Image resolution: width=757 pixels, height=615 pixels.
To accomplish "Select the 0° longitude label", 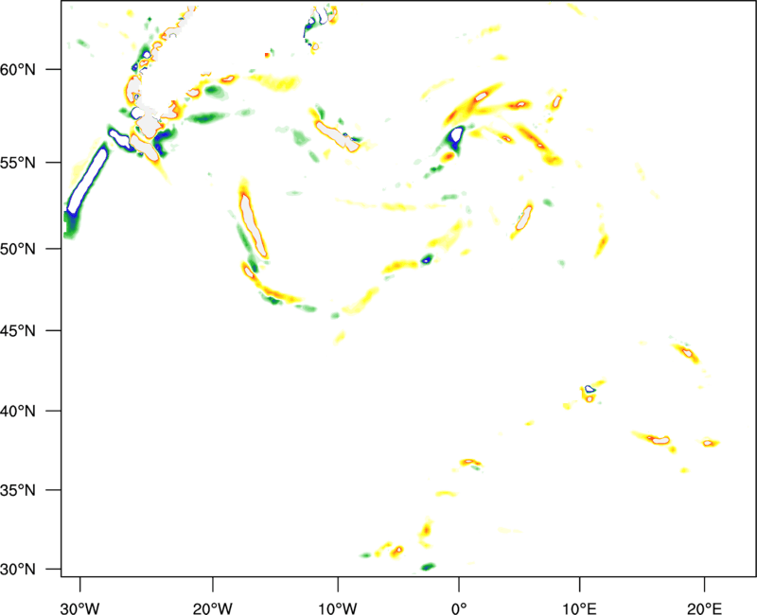I will [459, 607].
